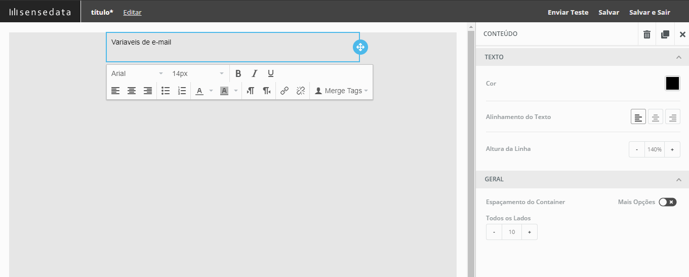This screenshot has height=277, width=689.
Task: Click Enviar Teste in top bar
Action: coord(568,12)
